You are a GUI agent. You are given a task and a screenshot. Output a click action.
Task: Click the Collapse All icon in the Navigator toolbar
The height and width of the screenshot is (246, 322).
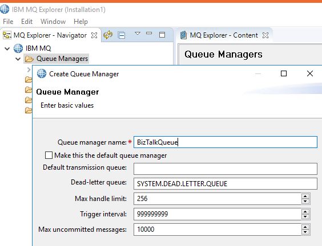click(122, 35)
